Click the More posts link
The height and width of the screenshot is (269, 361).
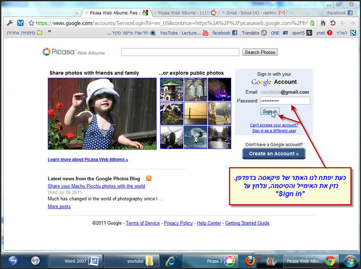pos(59,207)
